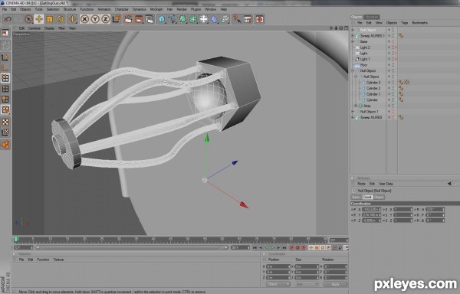The height and width of the screenshot is (294, 460).
Task: Select the Floor object
Action: click(x=363, y=65)
